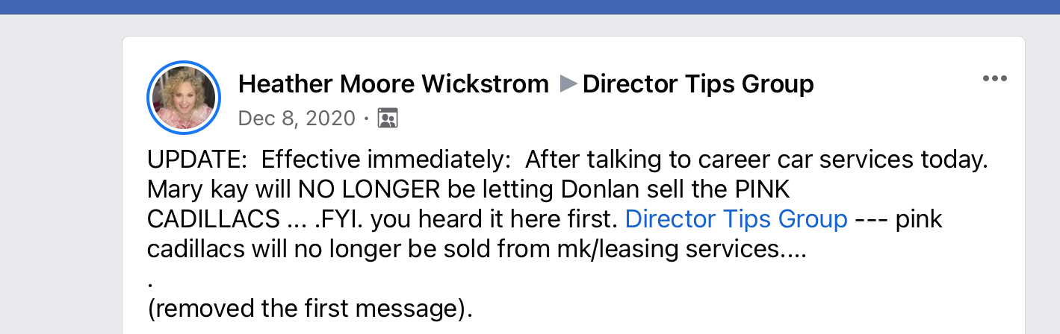Click the gray arrow before Director Tips Group
Screen dimensions: 1060x334
click(x=568, y=84)
